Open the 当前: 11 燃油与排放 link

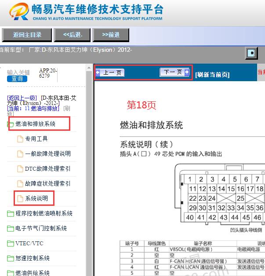coord(33,108)
